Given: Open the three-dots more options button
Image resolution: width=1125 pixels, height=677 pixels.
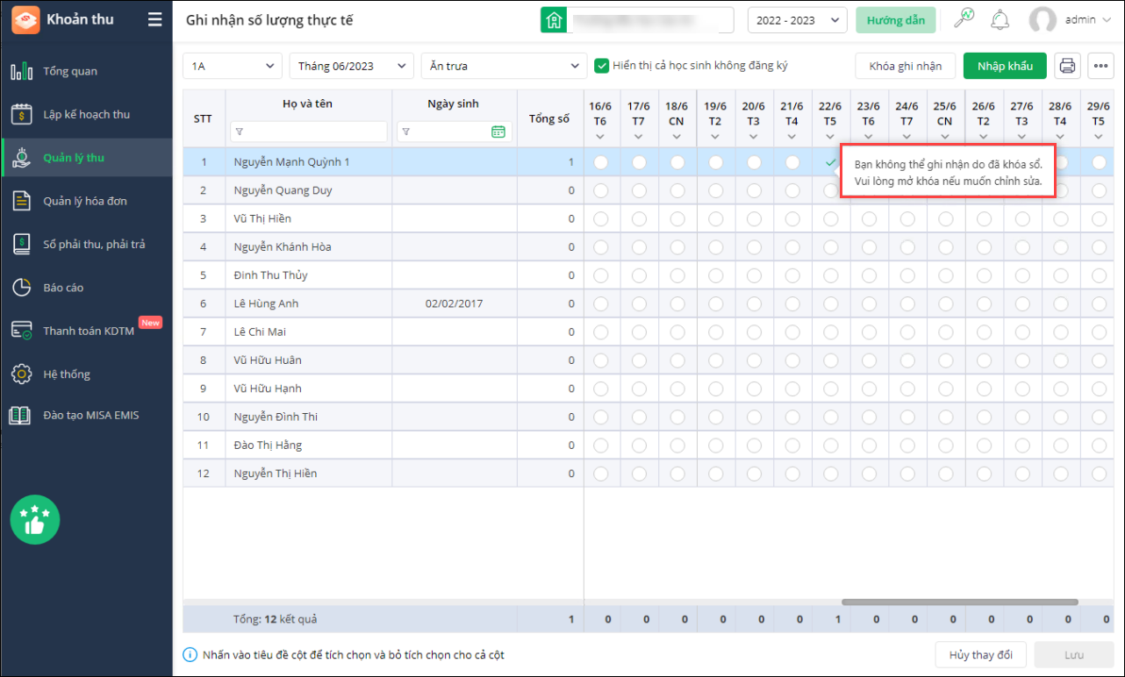Looking at the screenshot, I should coord(1100,66).
